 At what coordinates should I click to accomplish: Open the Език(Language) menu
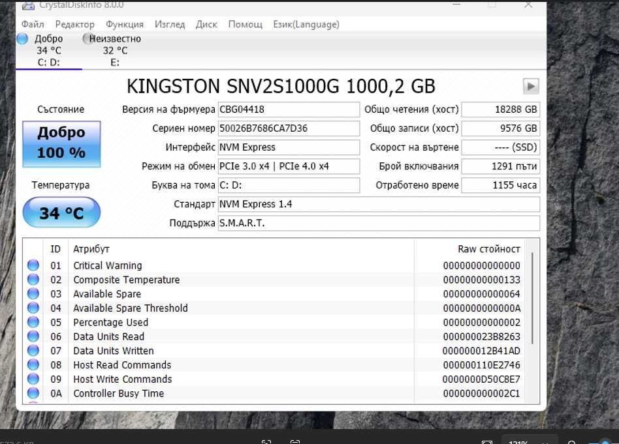(306, 24)
